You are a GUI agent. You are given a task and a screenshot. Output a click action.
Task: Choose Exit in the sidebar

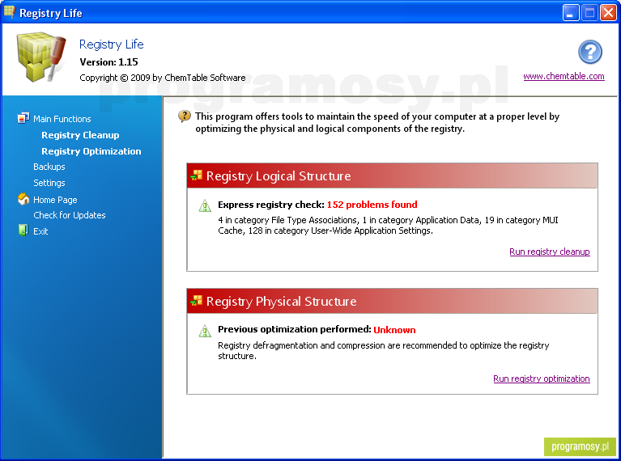coord(40,231)
